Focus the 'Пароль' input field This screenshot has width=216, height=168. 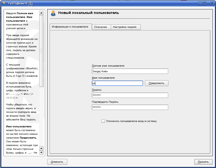(130, 95)
